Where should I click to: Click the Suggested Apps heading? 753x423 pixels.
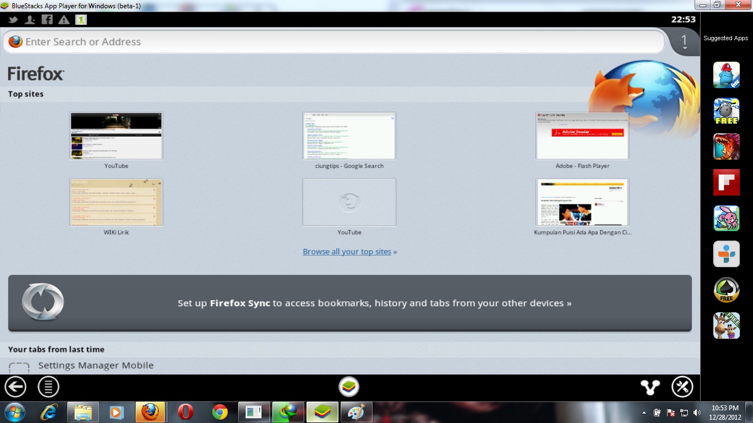725,39
